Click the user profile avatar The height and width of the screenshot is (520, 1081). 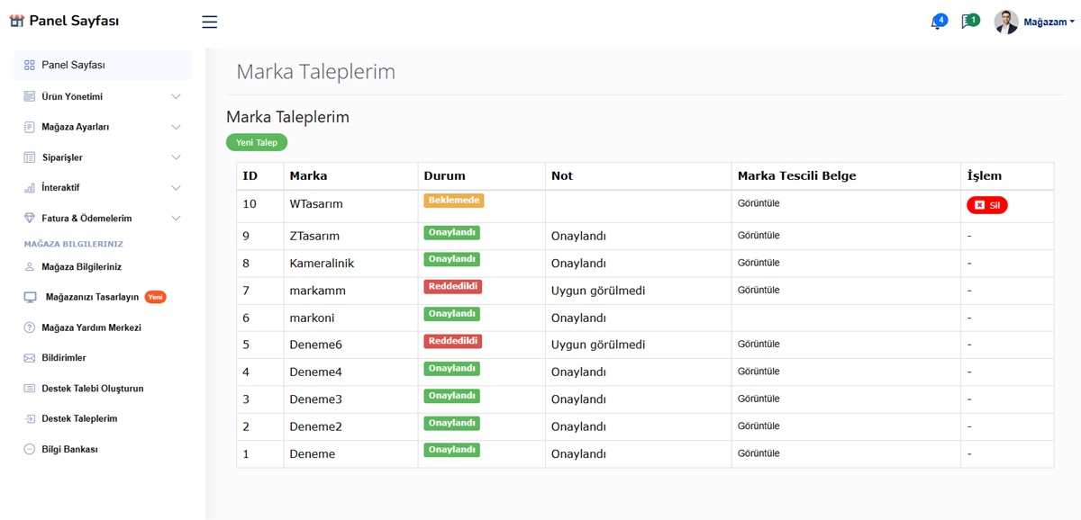click(1006, 22)
